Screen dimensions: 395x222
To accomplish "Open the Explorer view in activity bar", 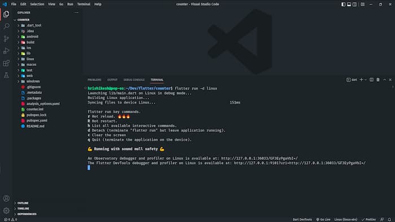I will [6, 14].
